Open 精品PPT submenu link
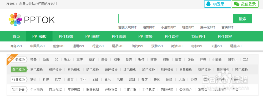The height and width of the screenshot is (97, 263). coord(118,46)
